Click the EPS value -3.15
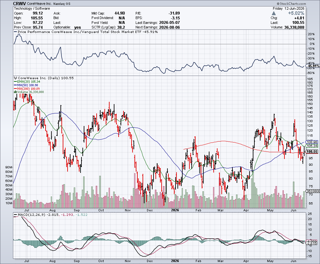Viewport: 320px width, 264px height. tap(175, 18)
